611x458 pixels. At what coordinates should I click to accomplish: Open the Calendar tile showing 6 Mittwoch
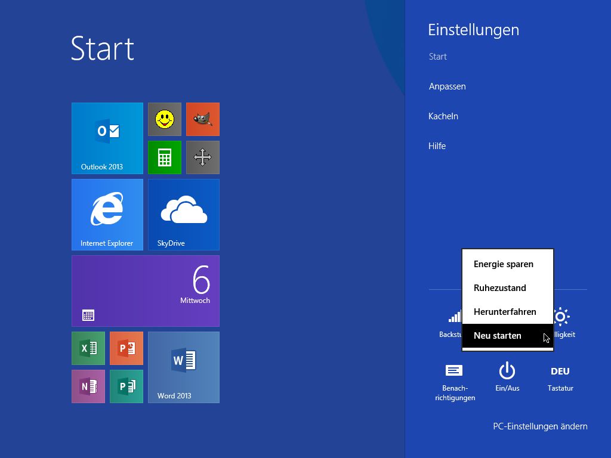tap(146, 291)
